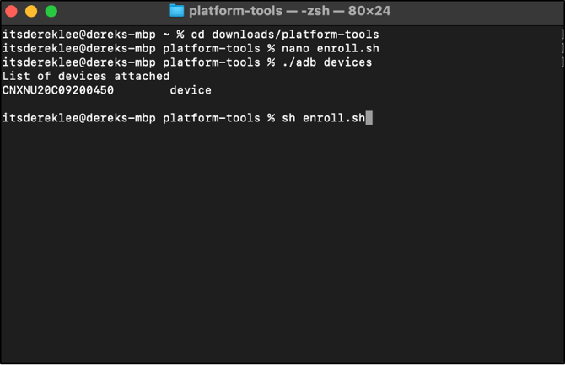Click the 'sh enroll.sh' command text

324,118
